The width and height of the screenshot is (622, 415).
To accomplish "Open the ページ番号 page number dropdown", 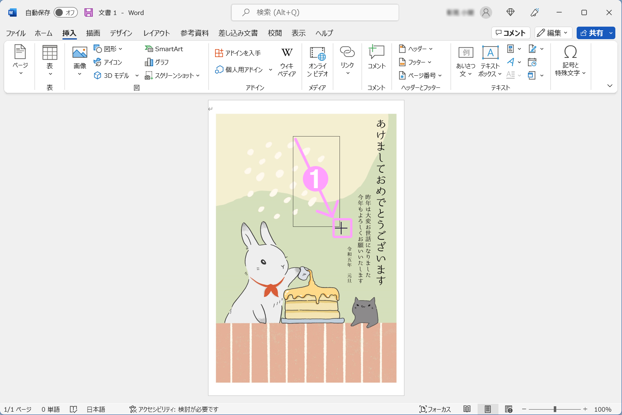I will click(421, 75).
